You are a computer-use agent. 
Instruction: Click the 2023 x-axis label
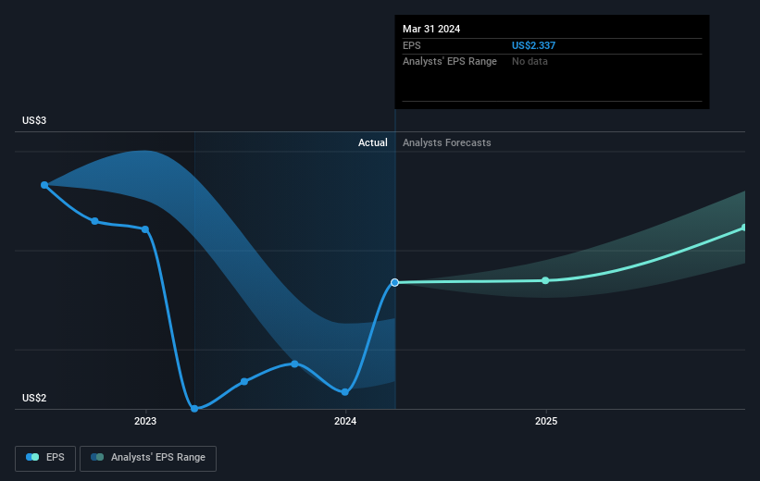coord(145,422)
